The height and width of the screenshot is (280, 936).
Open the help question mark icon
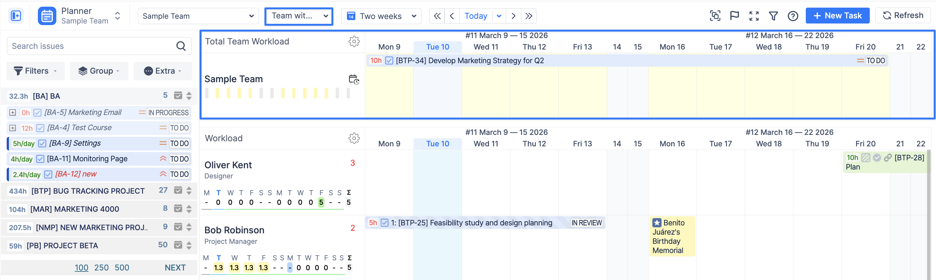point(792,16)
